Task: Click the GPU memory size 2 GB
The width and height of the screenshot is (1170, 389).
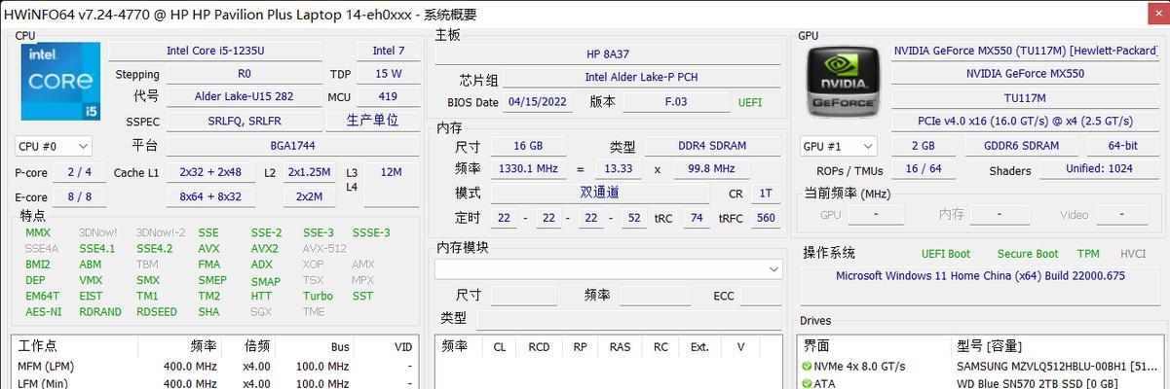Action: (x=922, y=146)
